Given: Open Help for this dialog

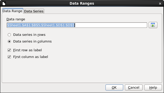Looking at the screenshot, I should coord(153,88).
